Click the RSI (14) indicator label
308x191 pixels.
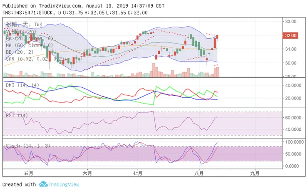pyautogui.click(x=17, y=115)
